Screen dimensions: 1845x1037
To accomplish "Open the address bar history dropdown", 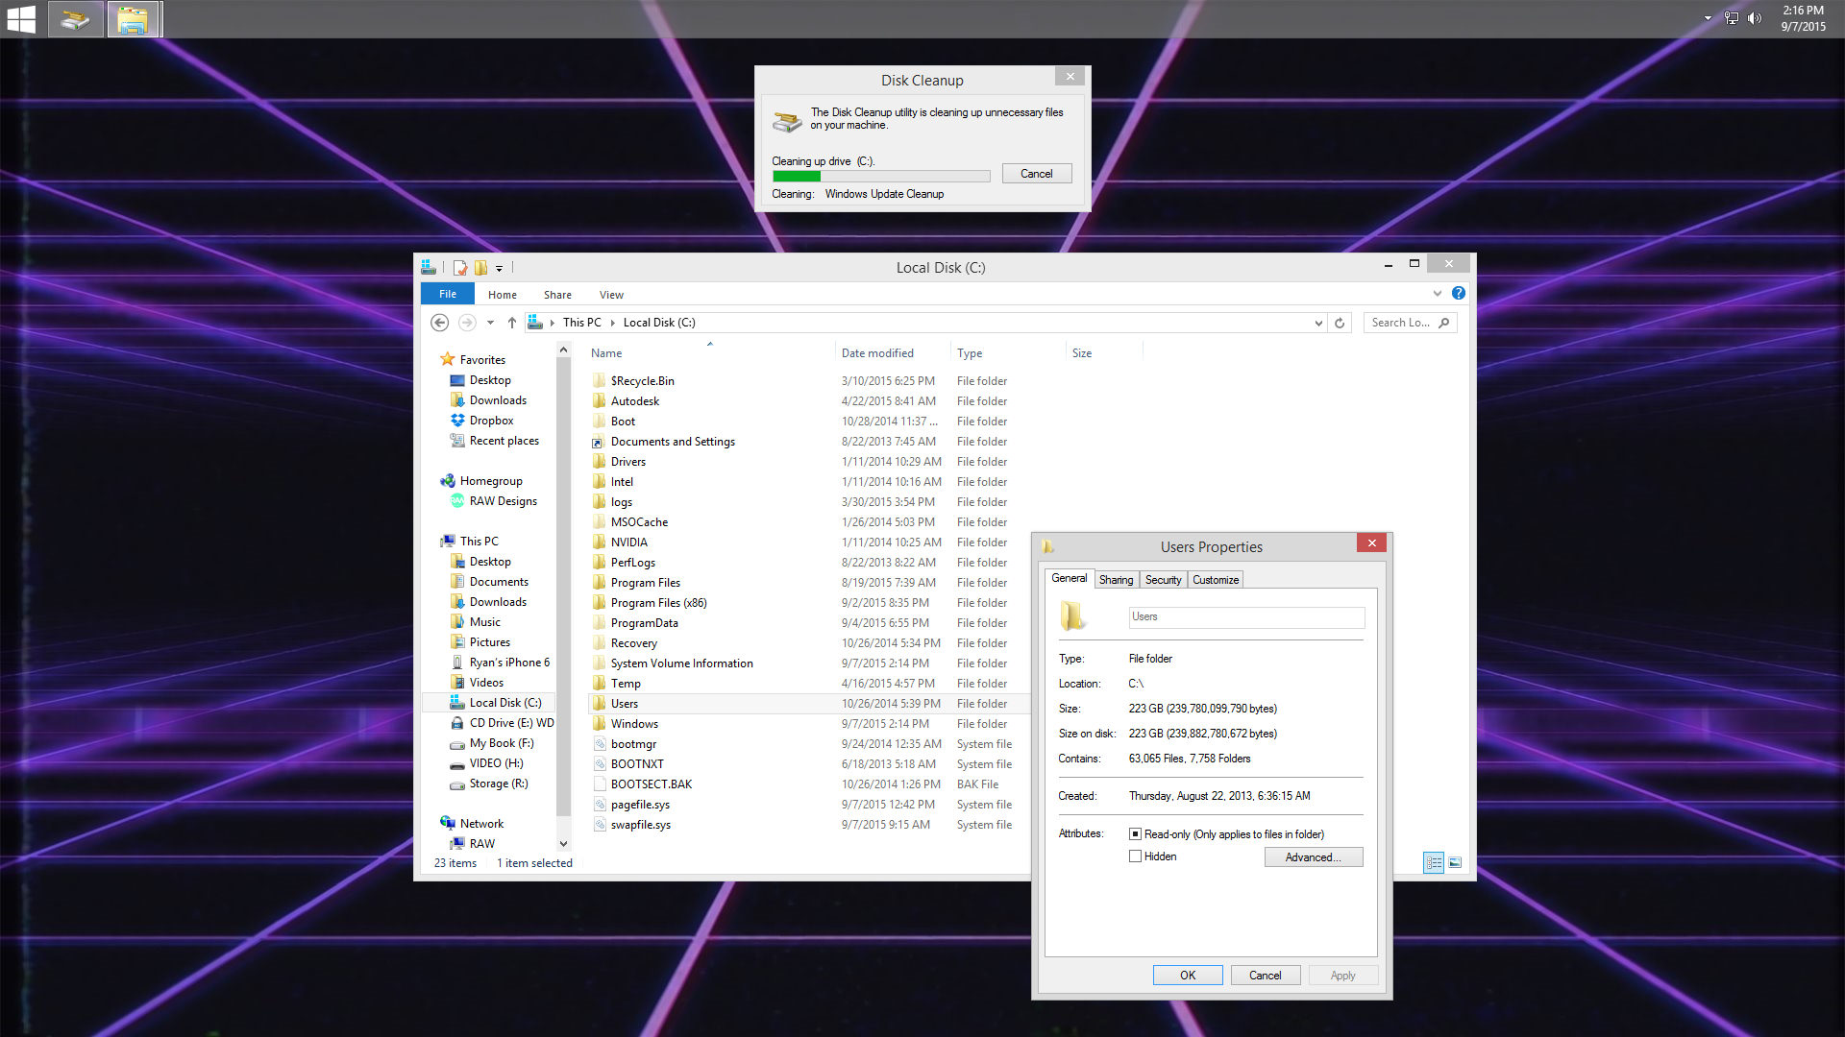I will coord(1318,324).
